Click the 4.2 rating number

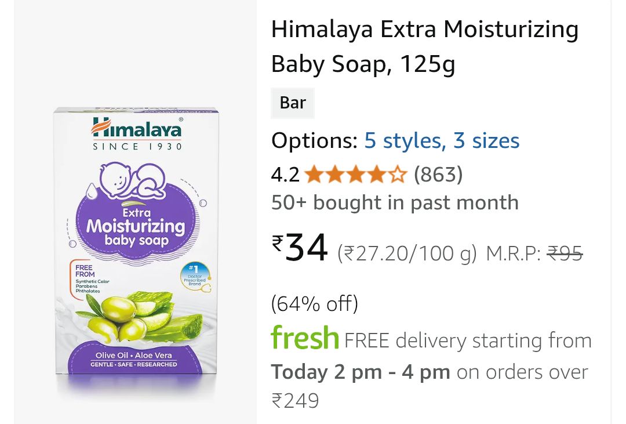[285, 175]
